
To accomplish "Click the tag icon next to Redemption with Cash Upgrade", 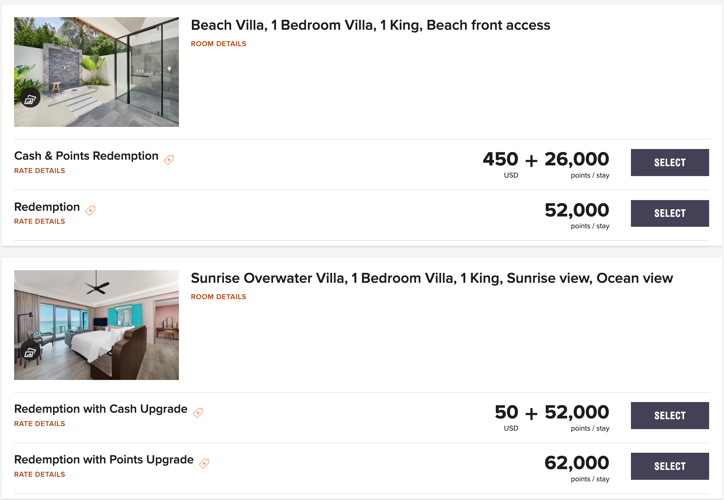I will 198,413.
